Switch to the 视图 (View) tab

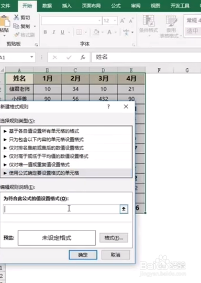point(155,6)
